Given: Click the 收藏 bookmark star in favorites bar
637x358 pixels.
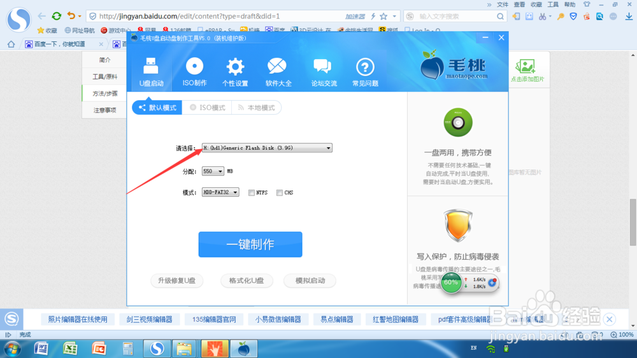Looking at the screenshot, I should pyautogui.click(x=47, y=30).
